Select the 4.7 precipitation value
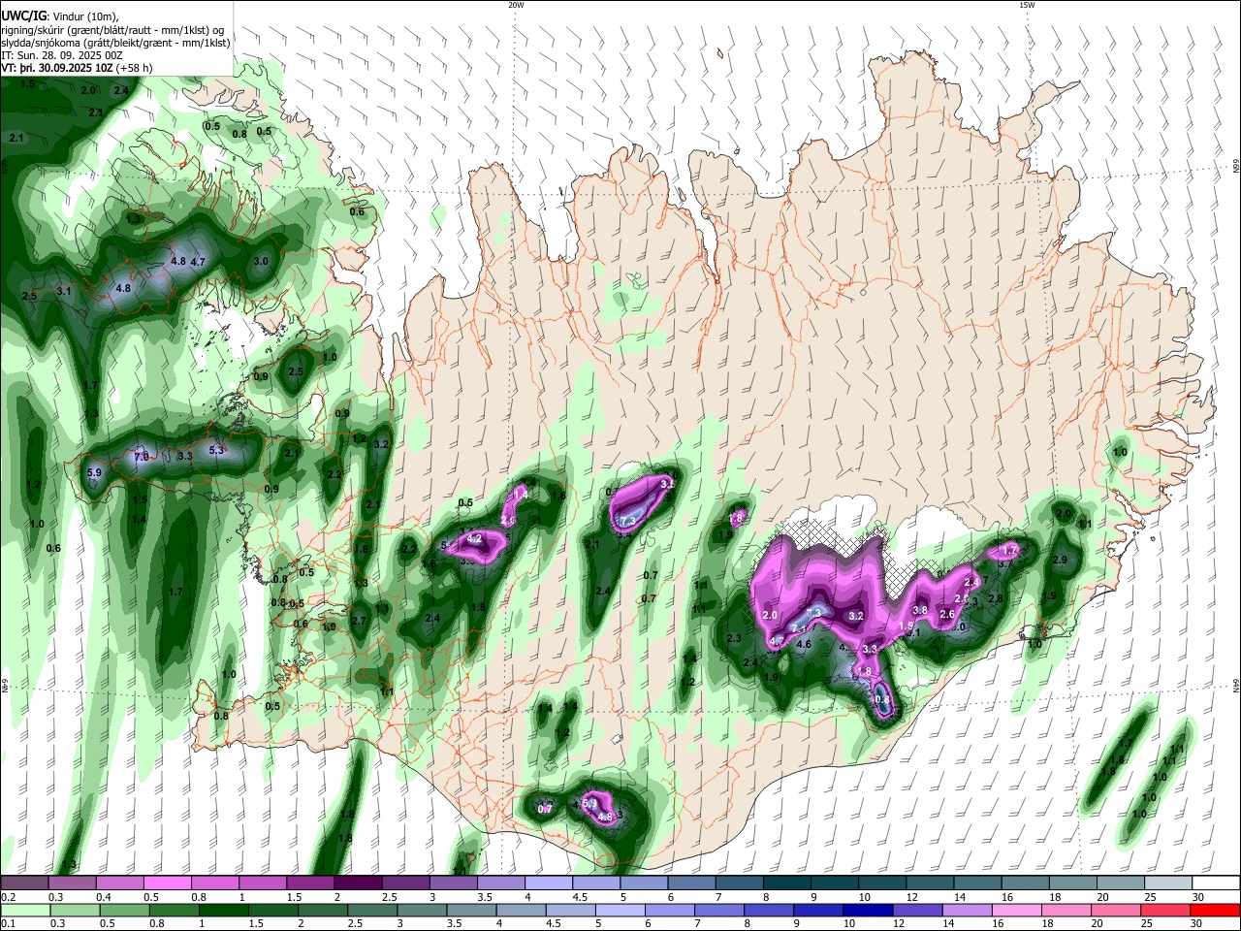The height and width of the screenshot is (931, 1241). click(x=198, y=262)
